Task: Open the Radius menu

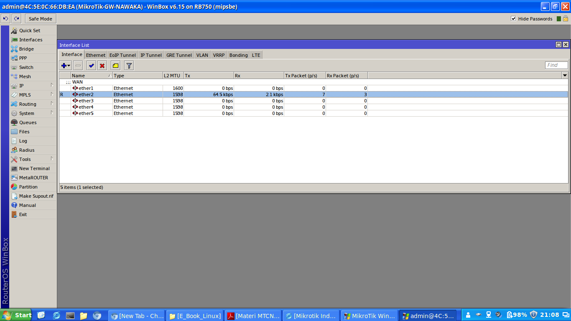Action: click(x=33, y=150)
